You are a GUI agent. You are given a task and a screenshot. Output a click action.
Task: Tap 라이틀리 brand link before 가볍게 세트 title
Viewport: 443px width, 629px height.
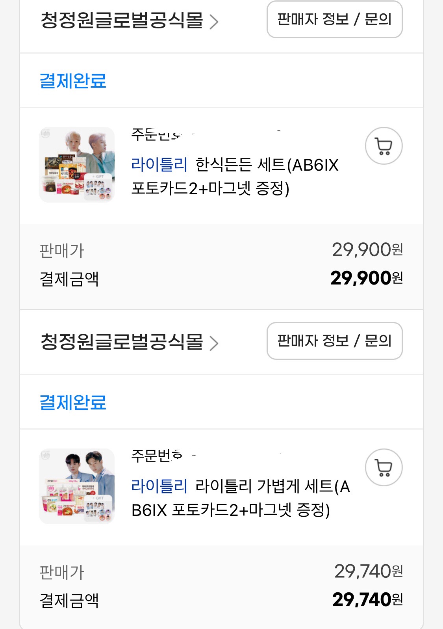pyautogui.click(x=159, y=486)
